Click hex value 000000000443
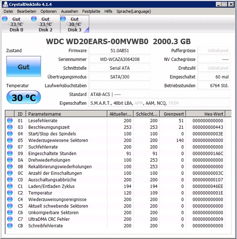Image resolution: width=237 pixels, height=239 pixels. [x=208, y=127]
